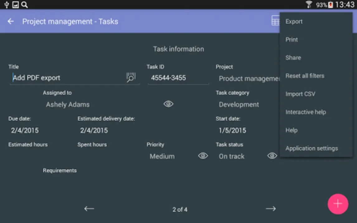Select Export from the overflow menu
The image size is (357, 223).
[294, 21]
